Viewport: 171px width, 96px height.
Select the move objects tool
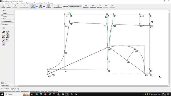(3, 40)
